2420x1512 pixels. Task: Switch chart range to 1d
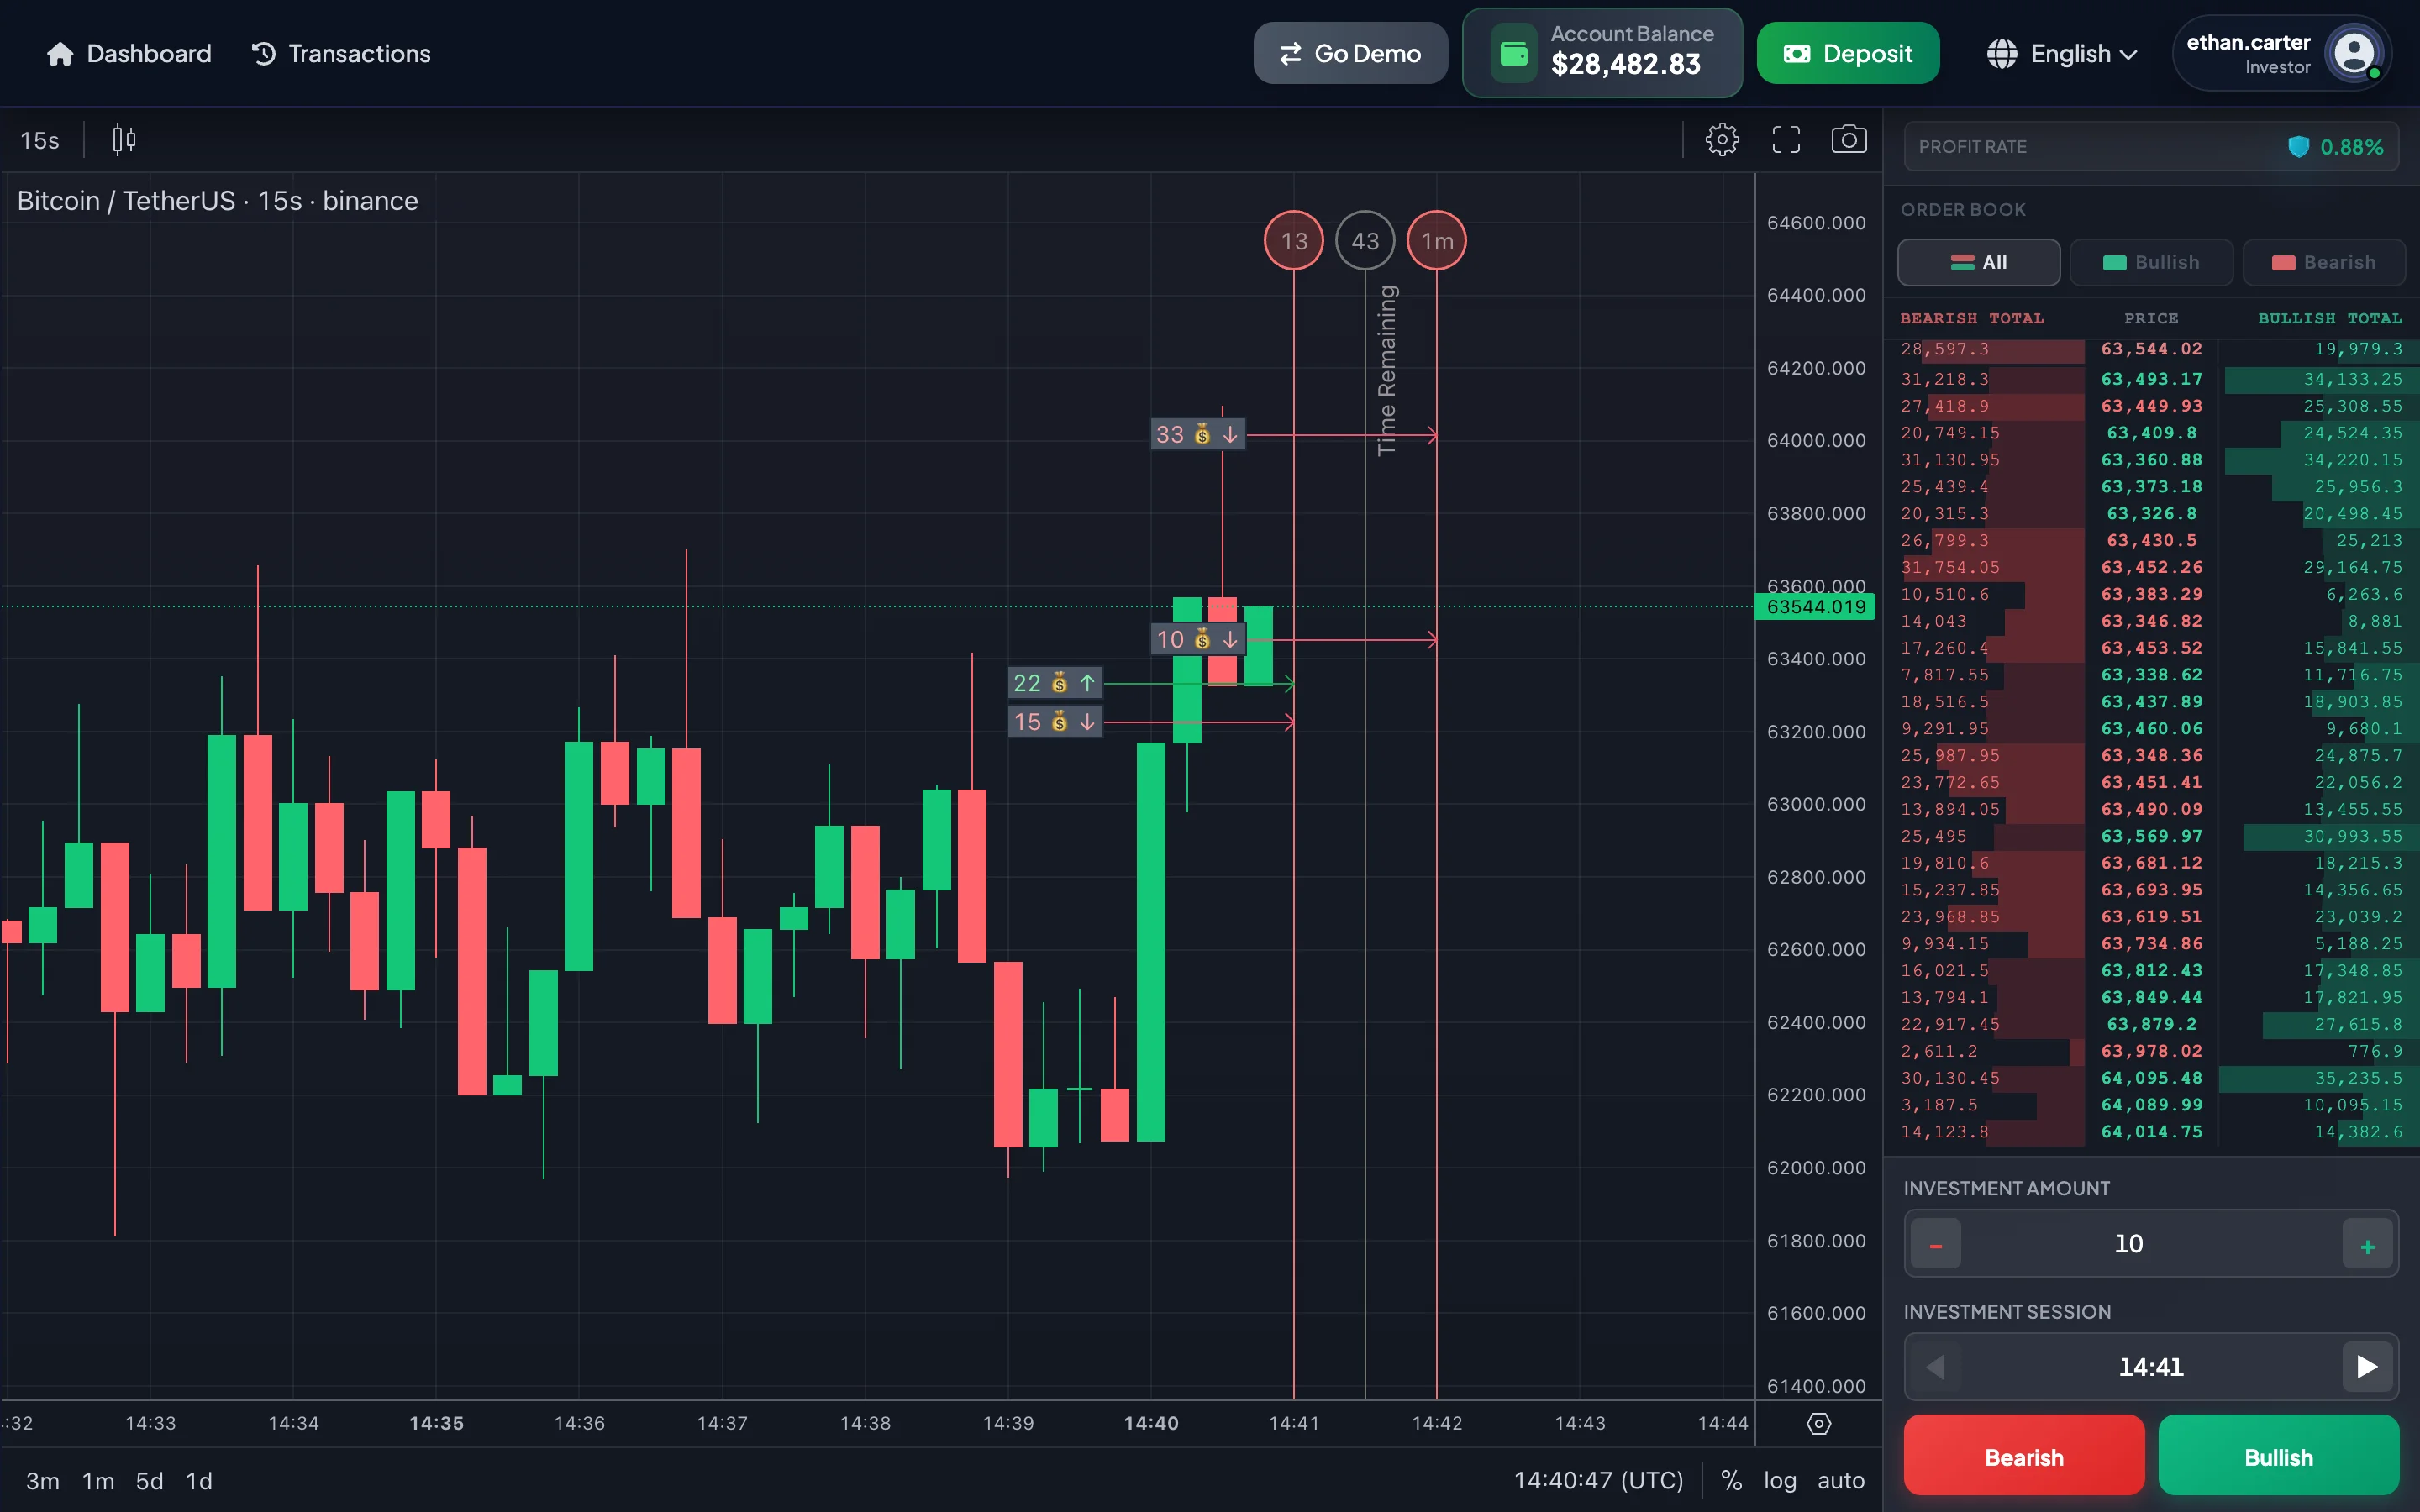tap(200, 1481)
